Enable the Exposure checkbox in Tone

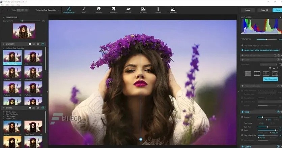[x=242, y=117]
